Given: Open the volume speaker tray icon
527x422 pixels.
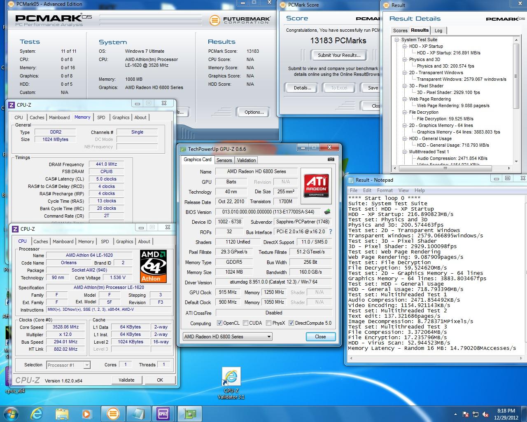Looking at the screenshot, I should point(485,414).
